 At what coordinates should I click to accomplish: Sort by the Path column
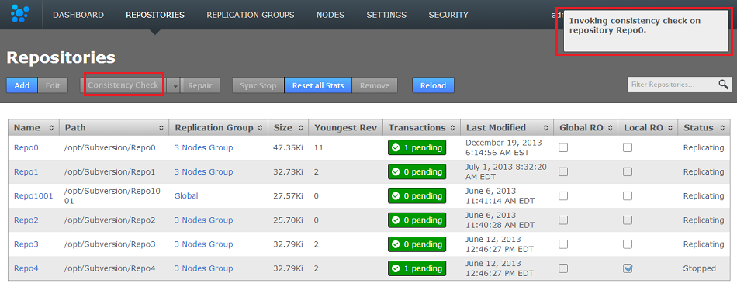(115, 128)
